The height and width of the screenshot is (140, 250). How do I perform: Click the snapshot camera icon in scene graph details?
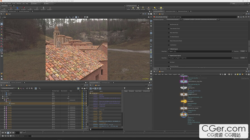[x=148, y=89]
